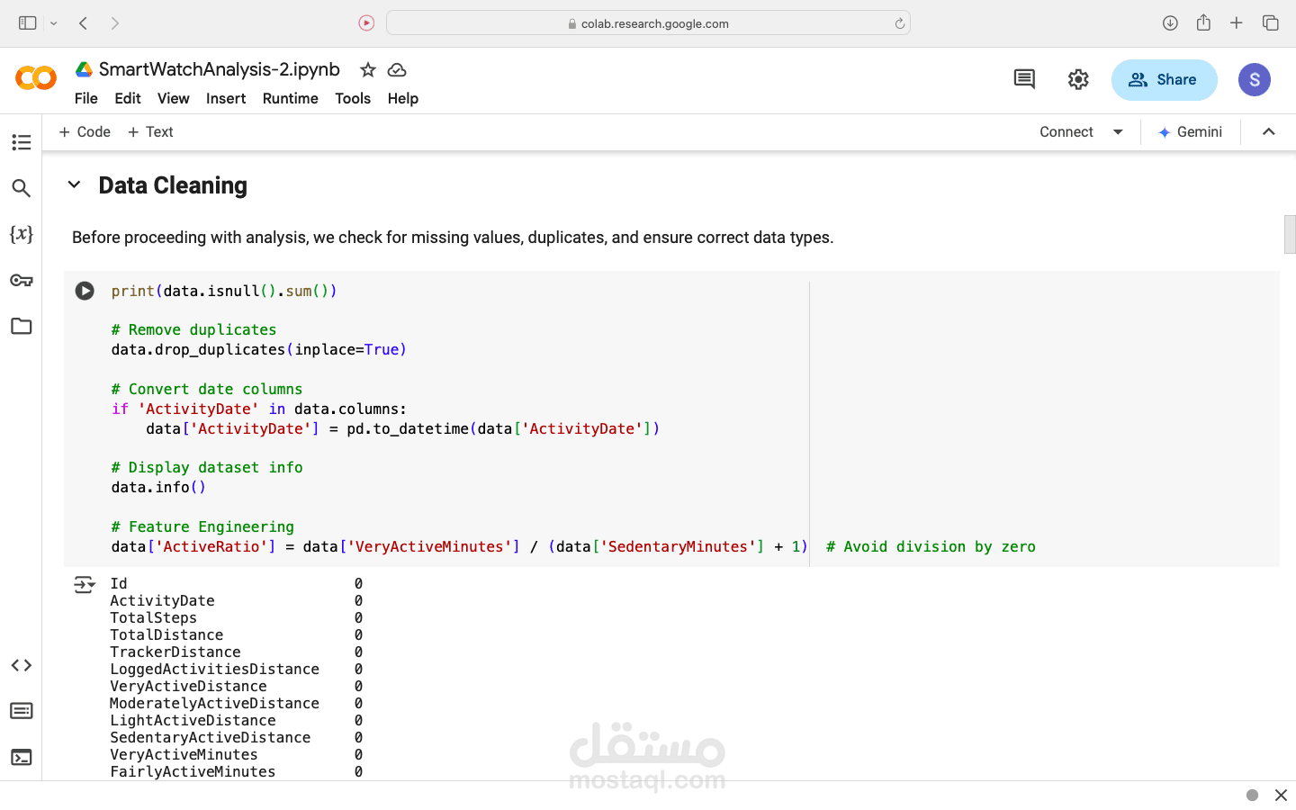The width and height of the screenshot is (1296, 810).
Task: Open the Connect options dropdown arrow
Action: click(x=1118, y=131)
